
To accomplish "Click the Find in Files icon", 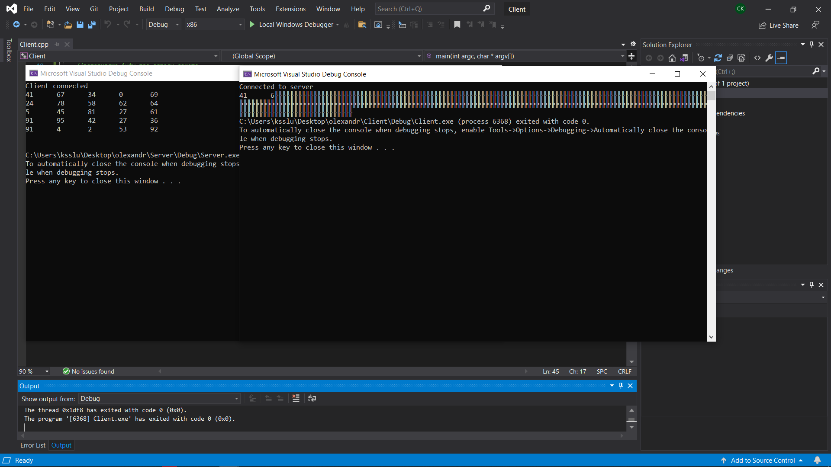I will click(x=362, y=25).
